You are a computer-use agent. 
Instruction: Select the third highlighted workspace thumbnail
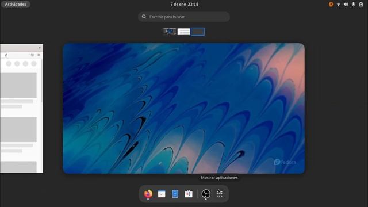[198, 32]
